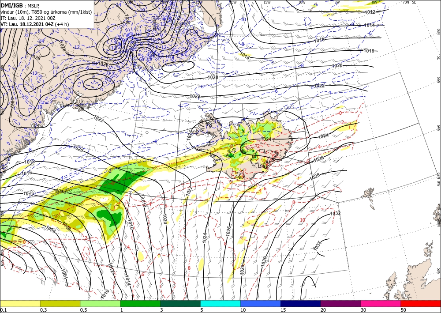Click the legend value '0.5'
Image resolution: width=441 pixels, height=313 pixels.
83,310
